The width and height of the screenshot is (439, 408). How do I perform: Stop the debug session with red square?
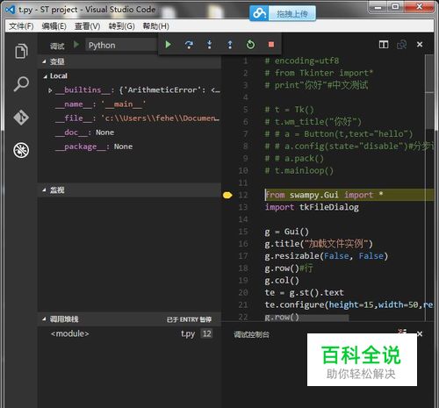tap(271, 45)
